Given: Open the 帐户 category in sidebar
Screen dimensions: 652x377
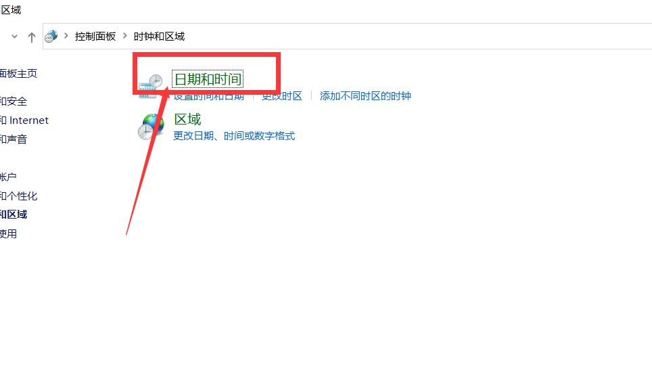Looking at the screenshot, I should point(8,177).
